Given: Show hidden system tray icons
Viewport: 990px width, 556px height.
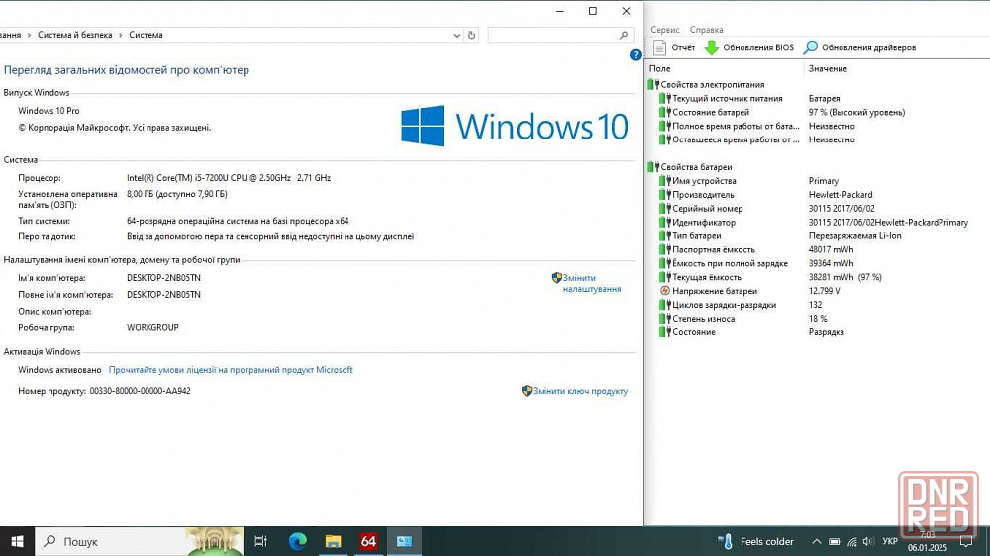Looking at the screenshot, I should point(817,541).
